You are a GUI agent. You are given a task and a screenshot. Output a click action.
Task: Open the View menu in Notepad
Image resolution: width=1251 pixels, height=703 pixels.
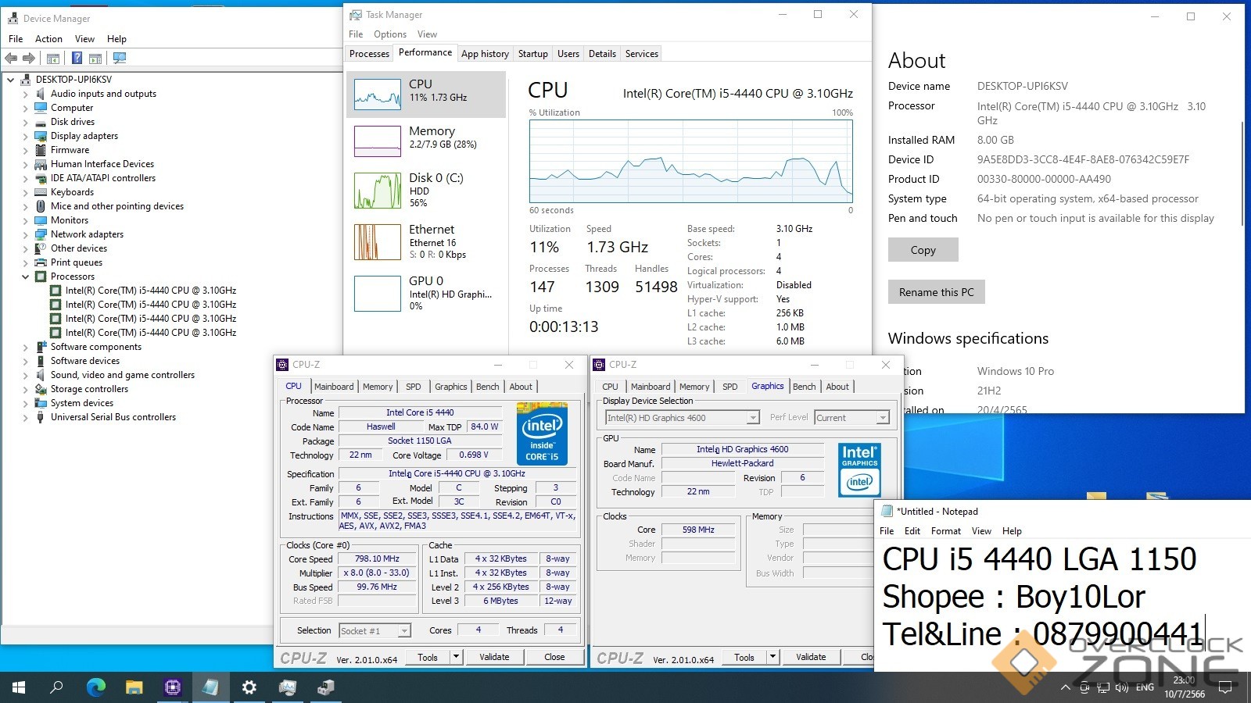pyautogui.click(x=981, y=531)
